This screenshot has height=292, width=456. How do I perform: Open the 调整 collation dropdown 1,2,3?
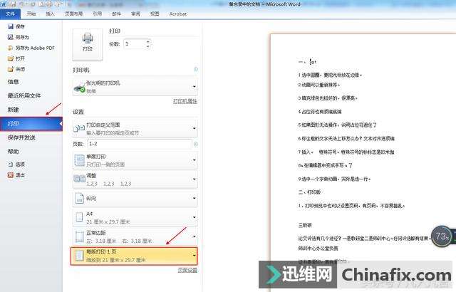coord(135,179)
